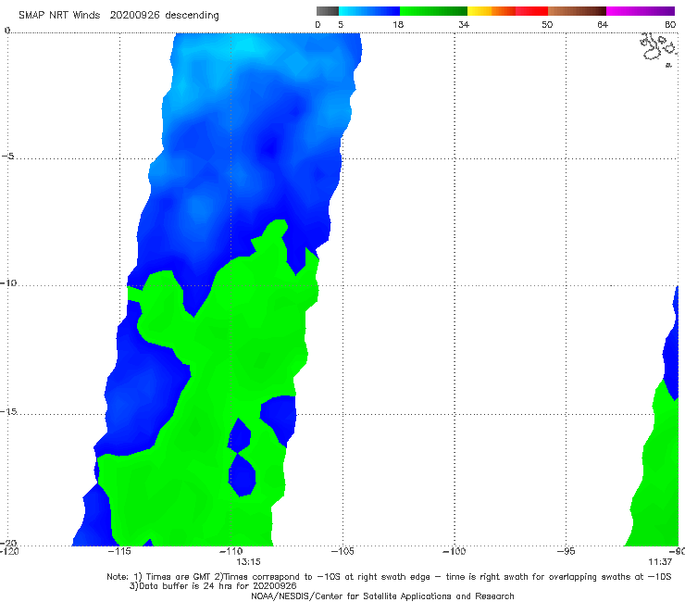The image size is (685, 602).
Task: Click the color bar label '34'
Action: click(464, 24)
